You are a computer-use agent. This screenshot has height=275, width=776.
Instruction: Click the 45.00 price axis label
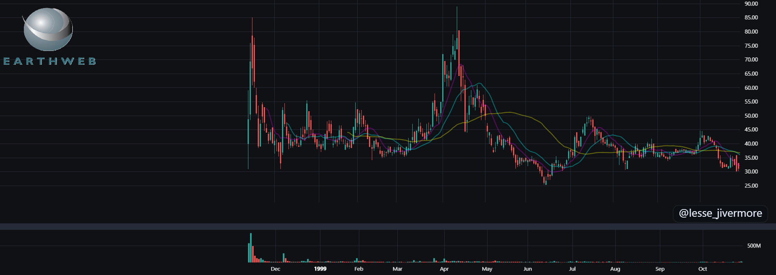[x=751, y=129]
